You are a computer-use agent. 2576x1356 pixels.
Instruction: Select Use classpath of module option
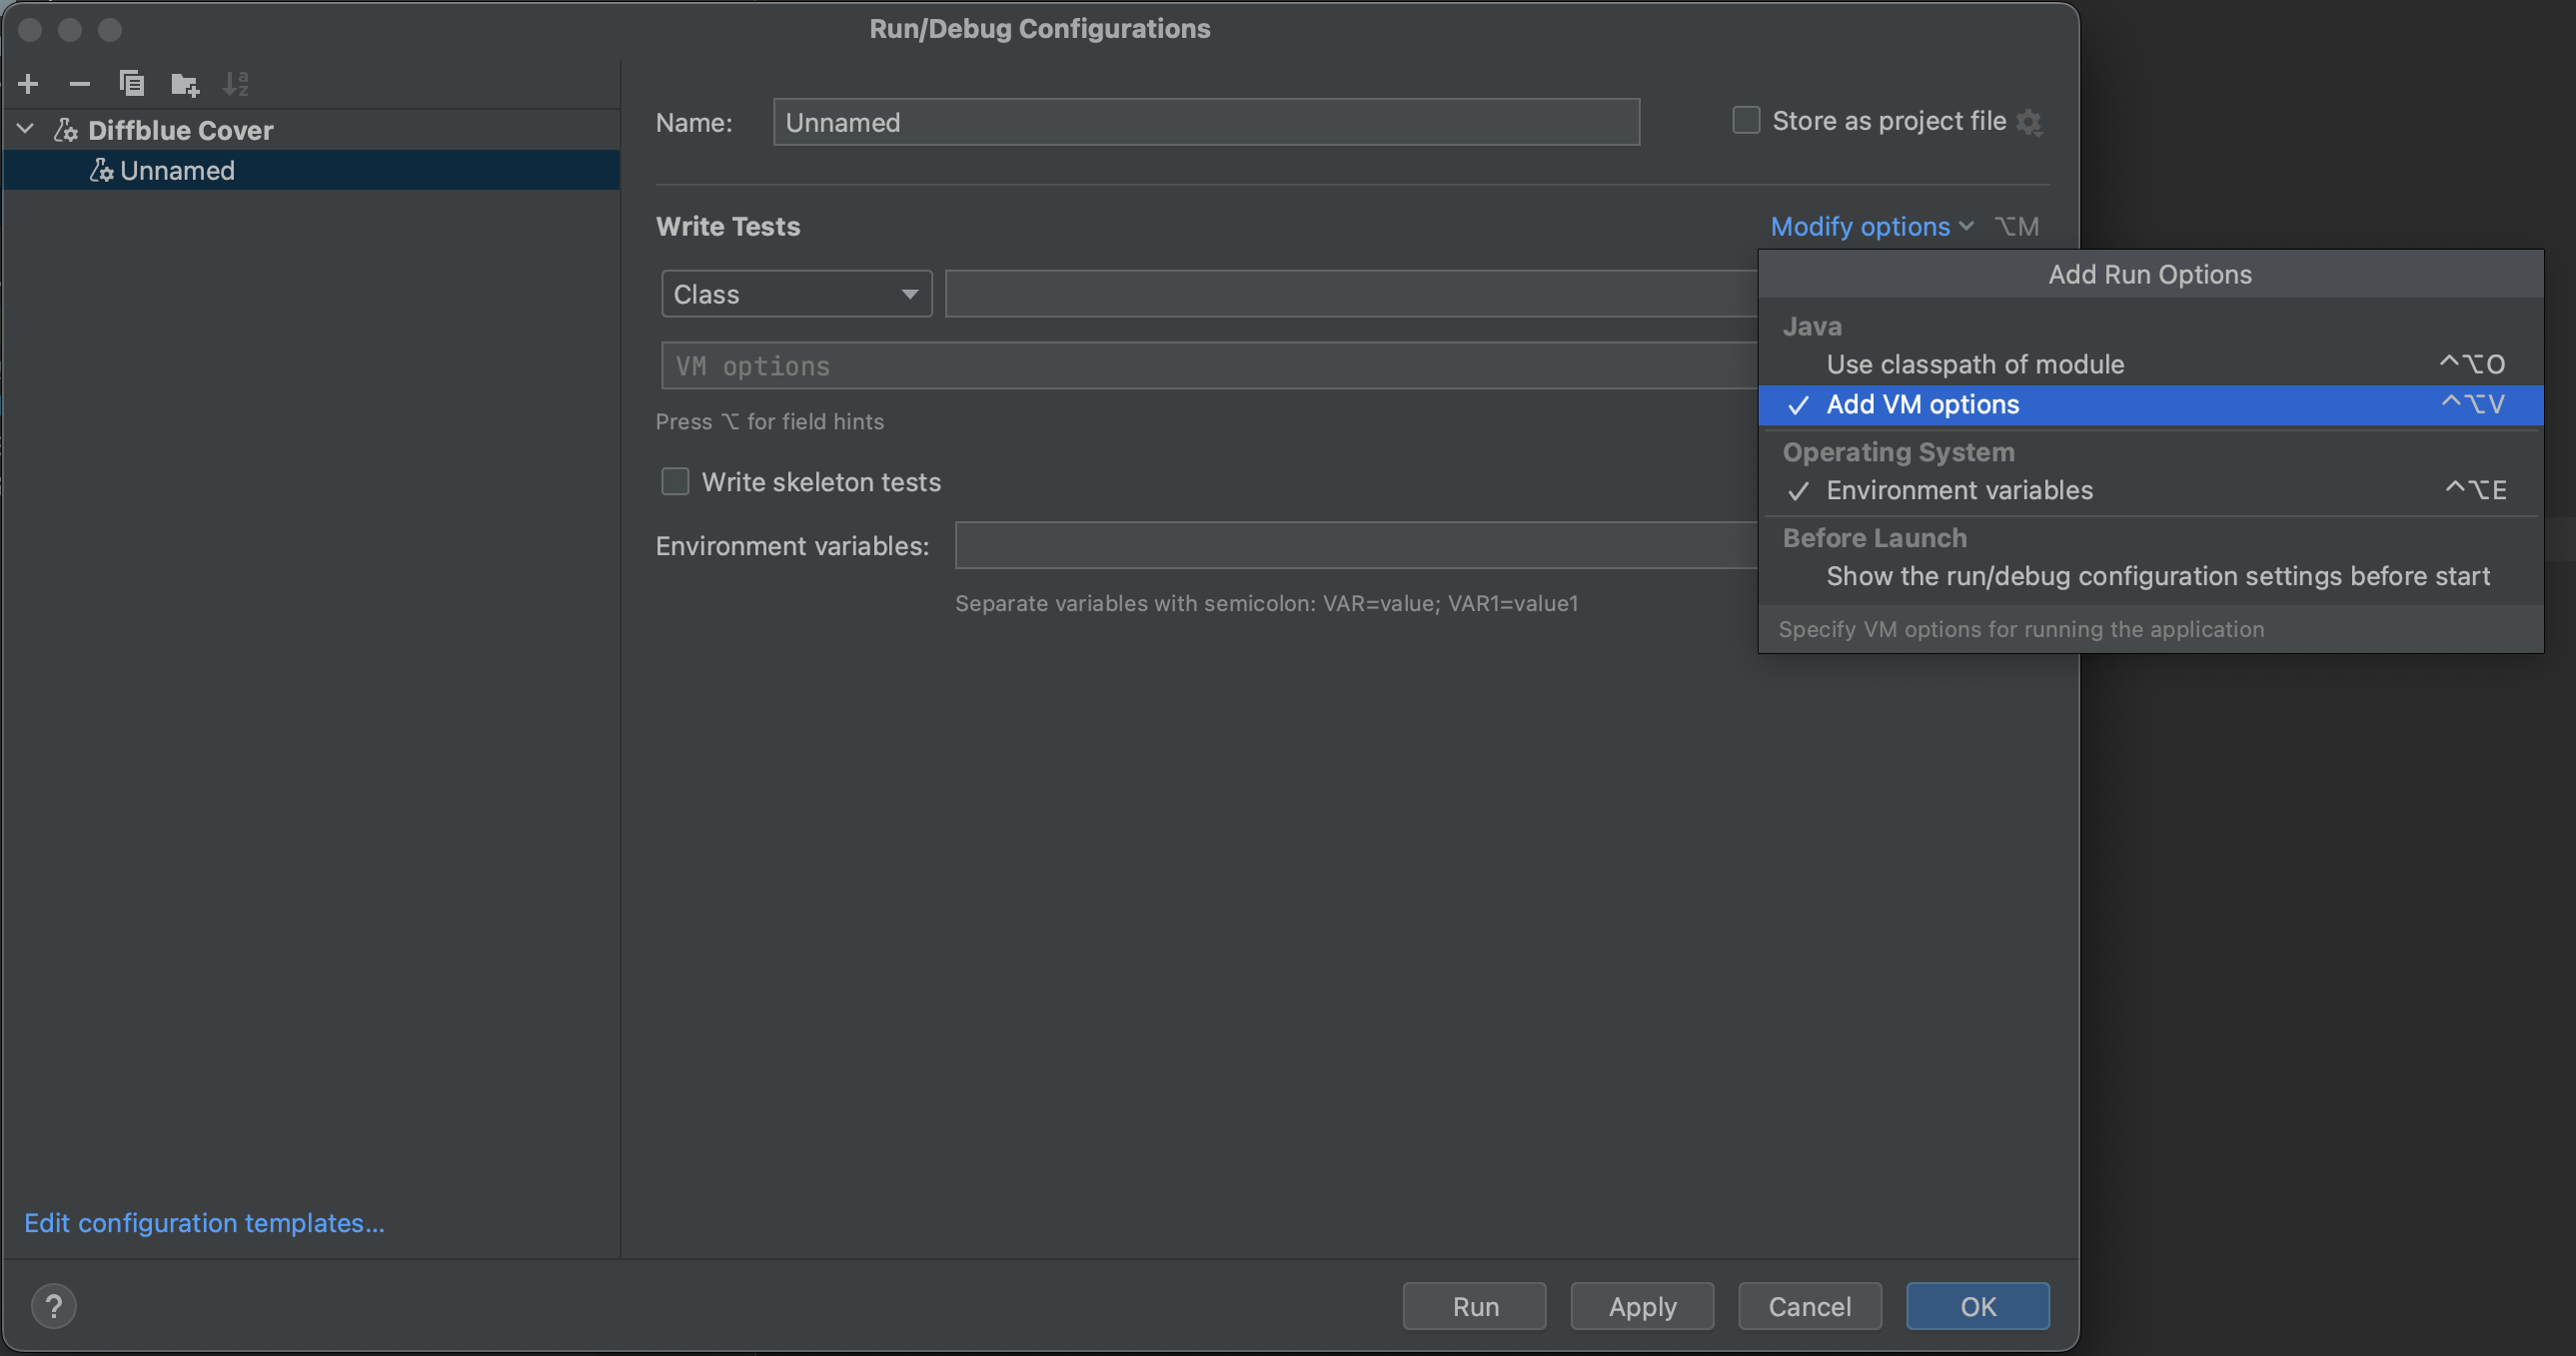pos(1975,364)
